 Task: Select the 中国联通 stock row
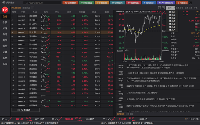pos(62,105)
